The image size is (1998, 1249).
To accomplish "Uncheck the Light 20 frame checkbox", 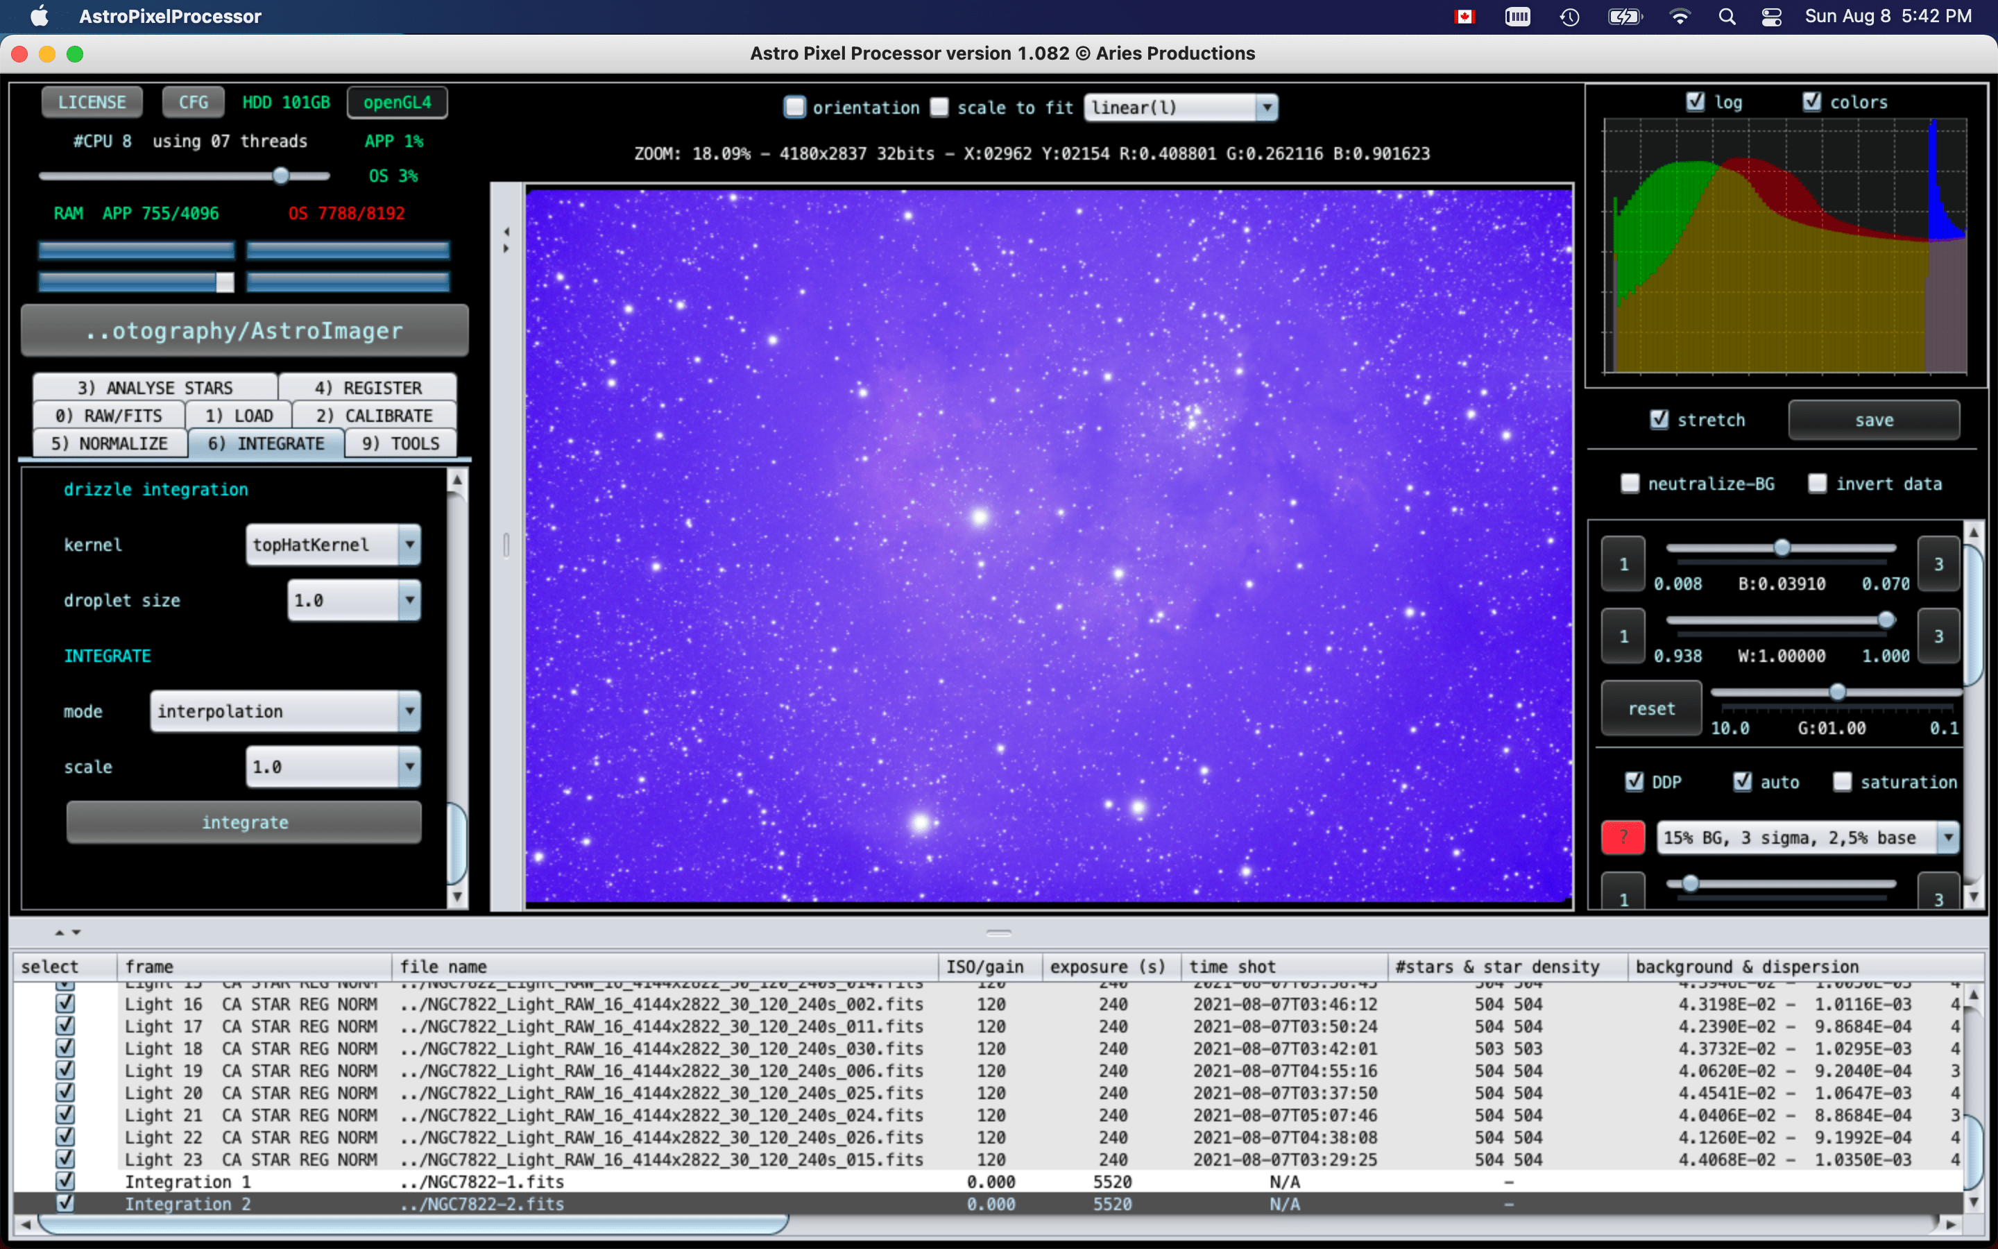I will pyautogui.click(x=65, y=1092).
